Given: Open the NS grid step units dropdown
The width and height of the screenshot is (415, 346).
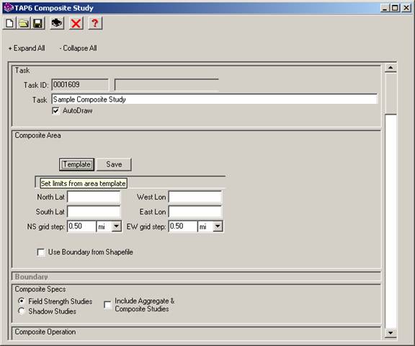Looking at the screenshot, I should [x=116, y=226].
